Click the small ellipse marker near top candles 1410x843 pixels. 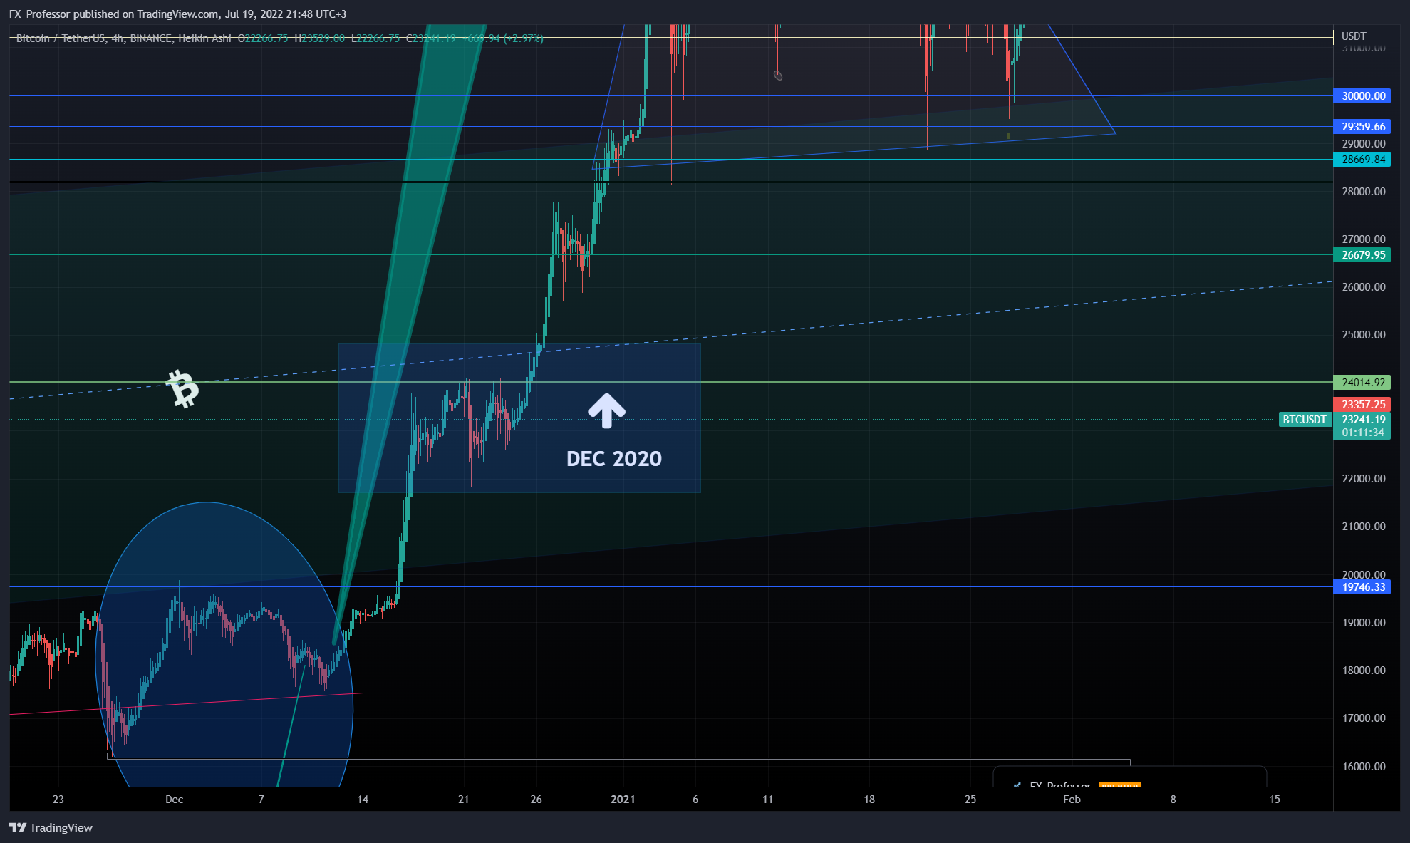[x=778, y=75]
